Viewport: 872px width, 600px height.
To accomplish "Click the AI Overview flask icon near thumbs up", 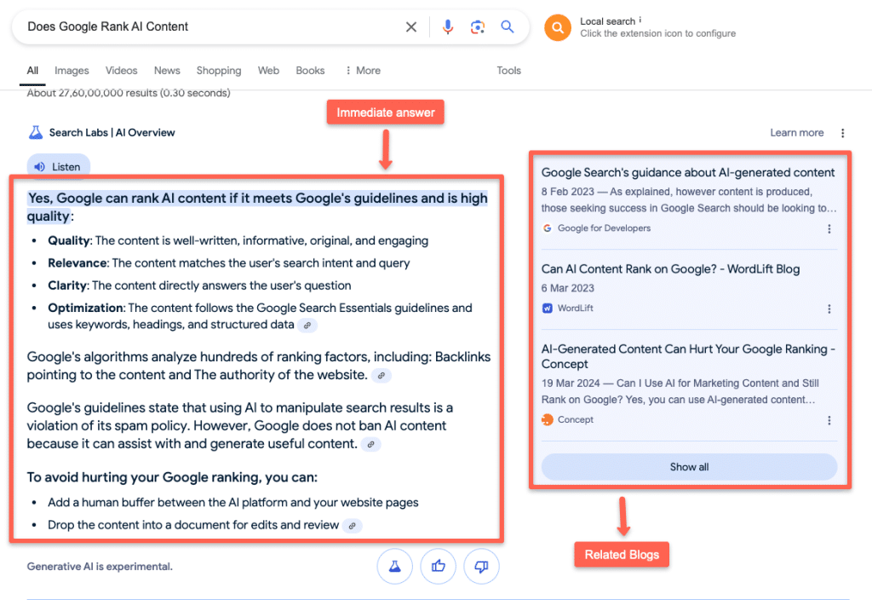I will click(394, 566).
